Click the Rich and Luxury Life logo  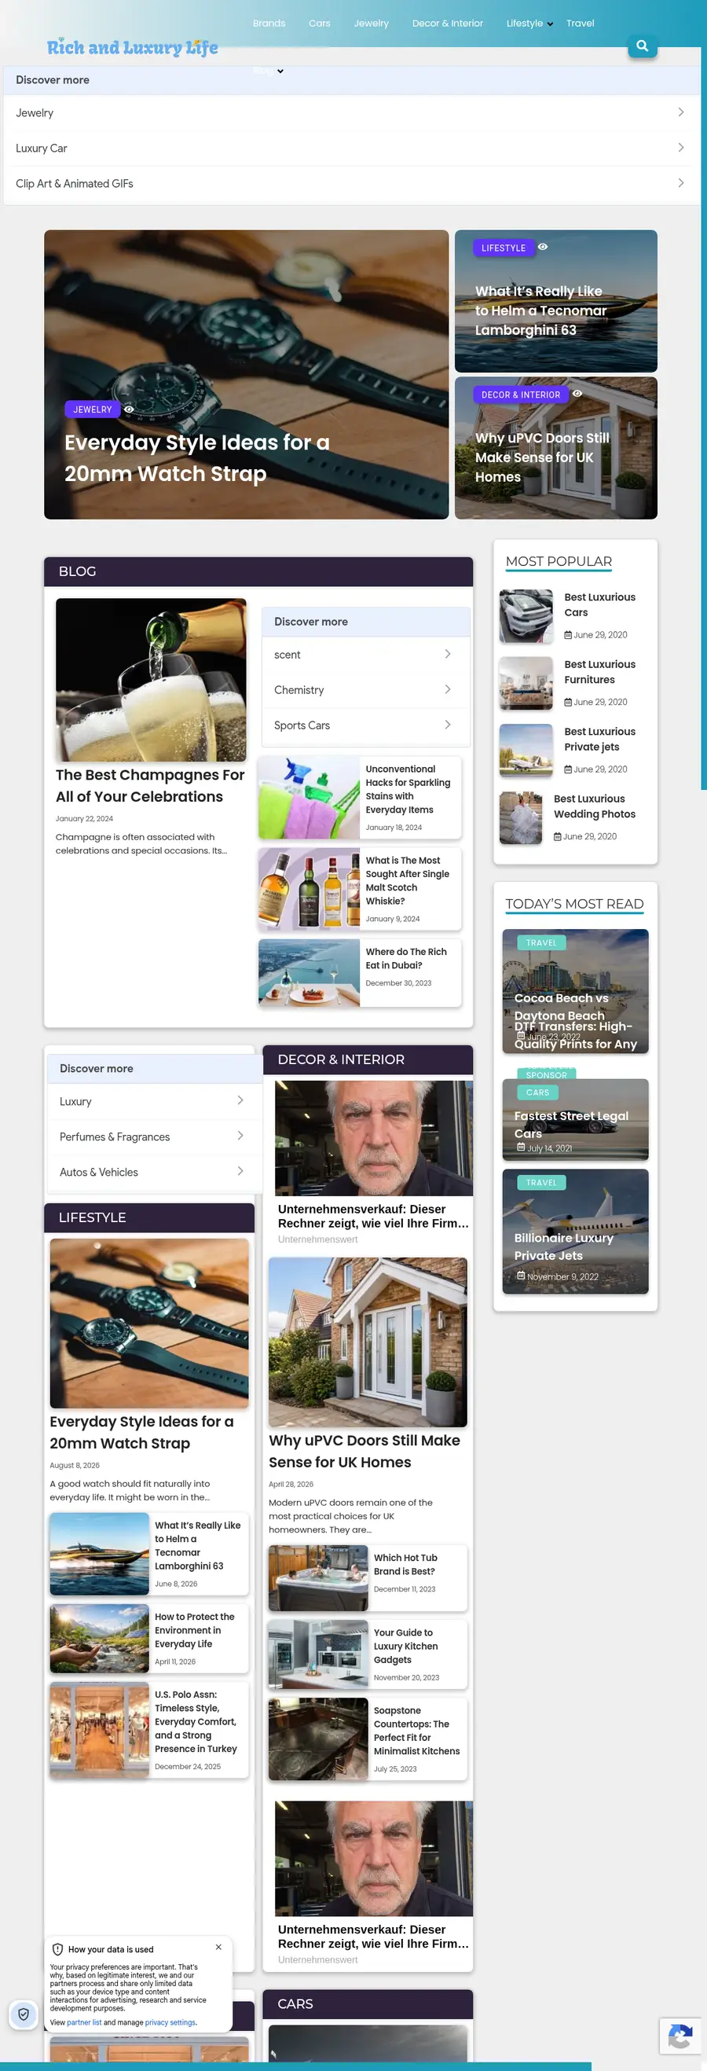[x=133, y=47]
